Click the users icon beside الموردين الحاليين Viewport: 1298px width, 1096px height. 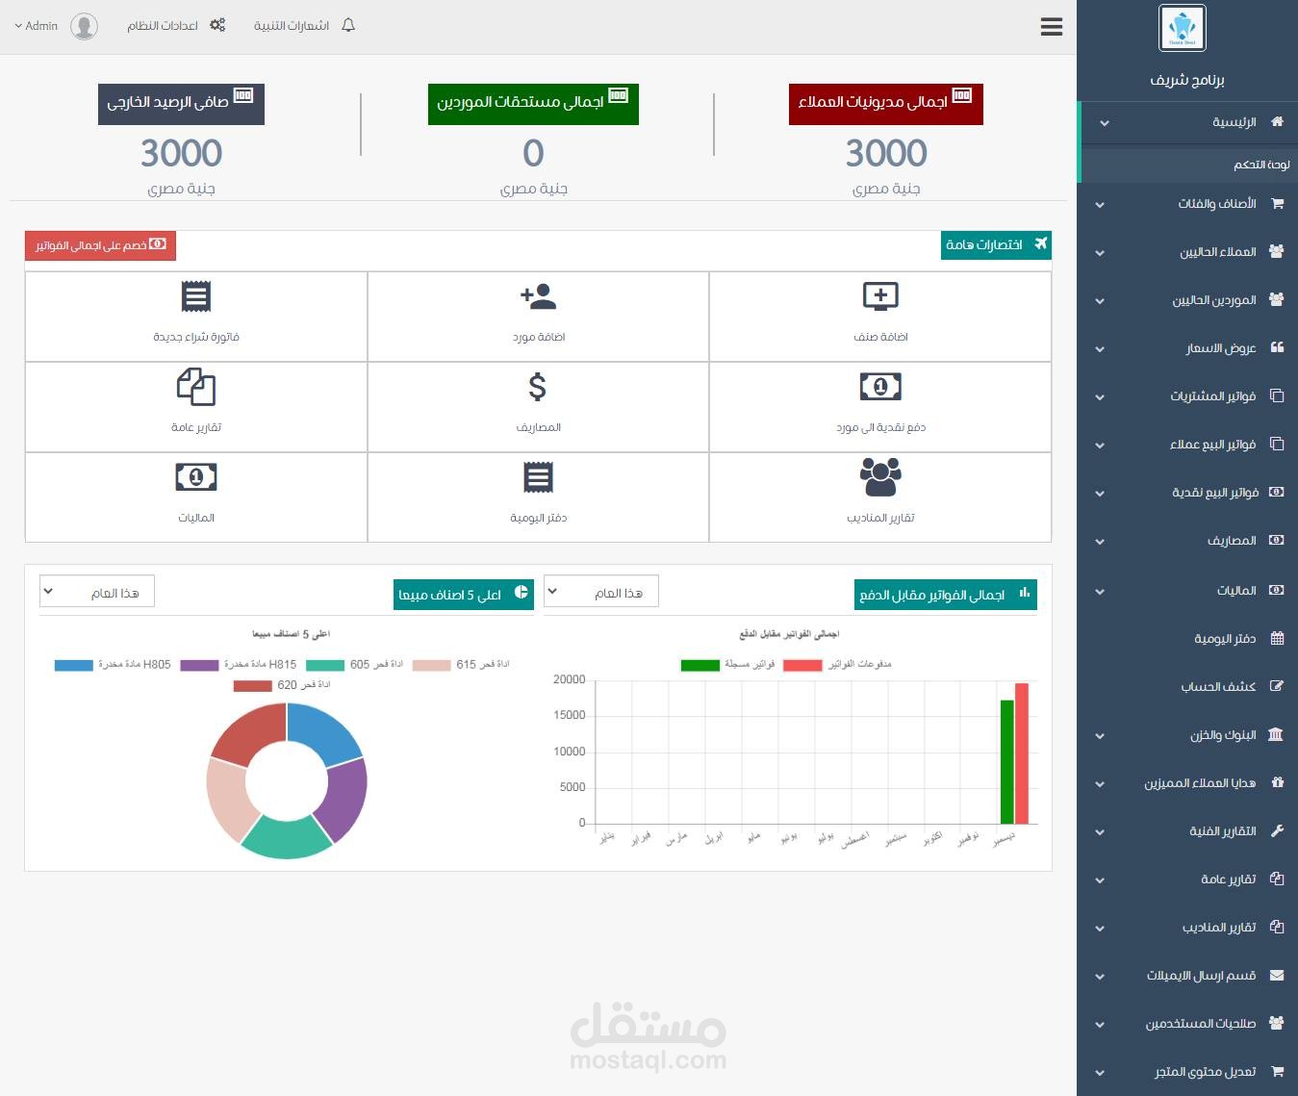1277,300
